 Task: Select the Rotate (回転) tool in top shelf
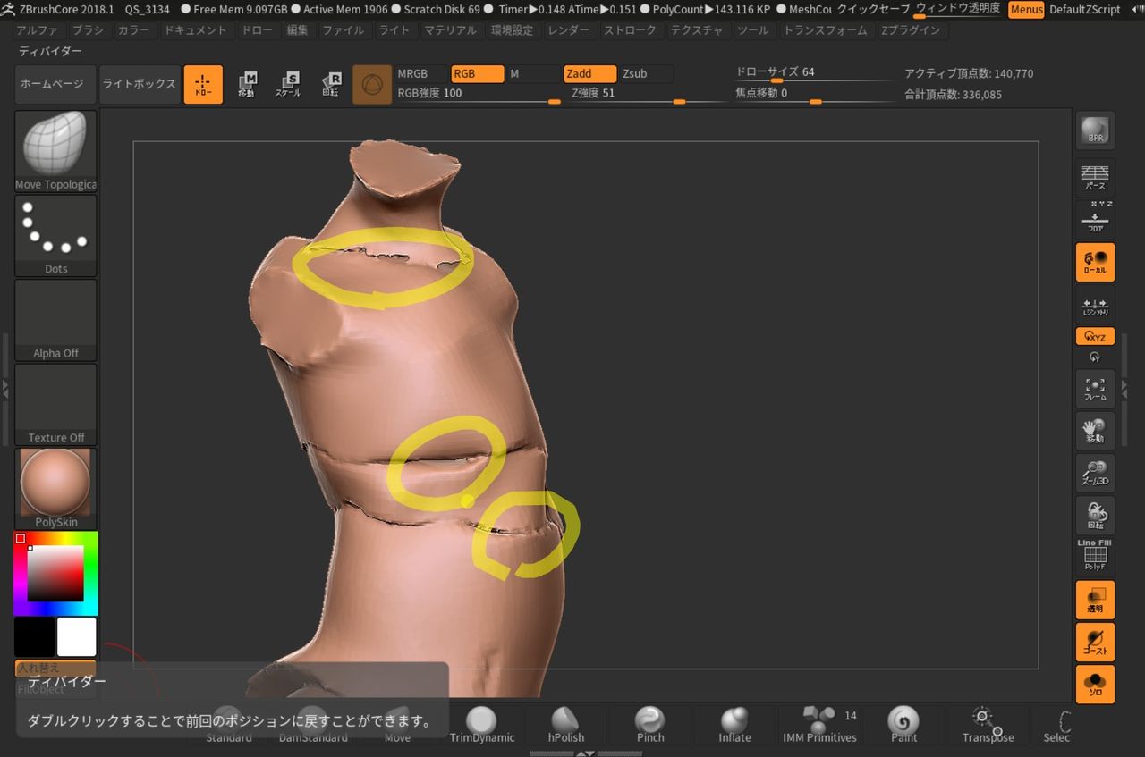330,84
